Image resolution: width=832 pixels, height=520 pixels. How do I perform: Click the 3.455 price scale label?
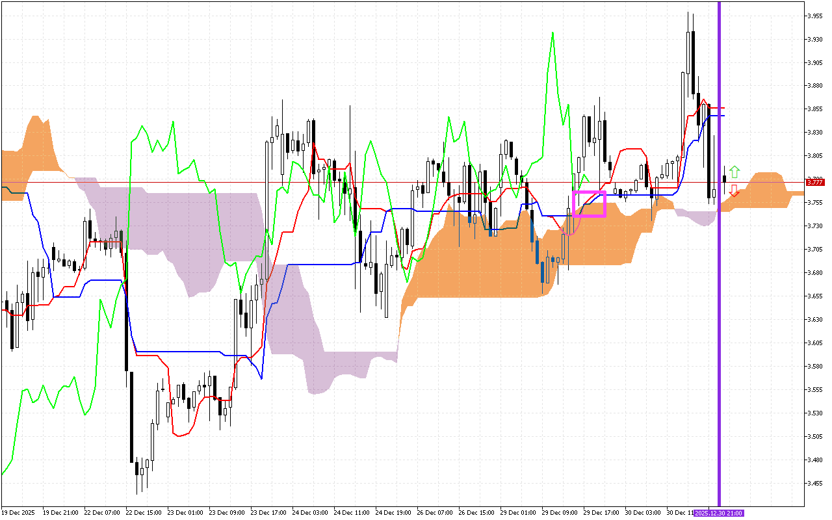point(814,483)
